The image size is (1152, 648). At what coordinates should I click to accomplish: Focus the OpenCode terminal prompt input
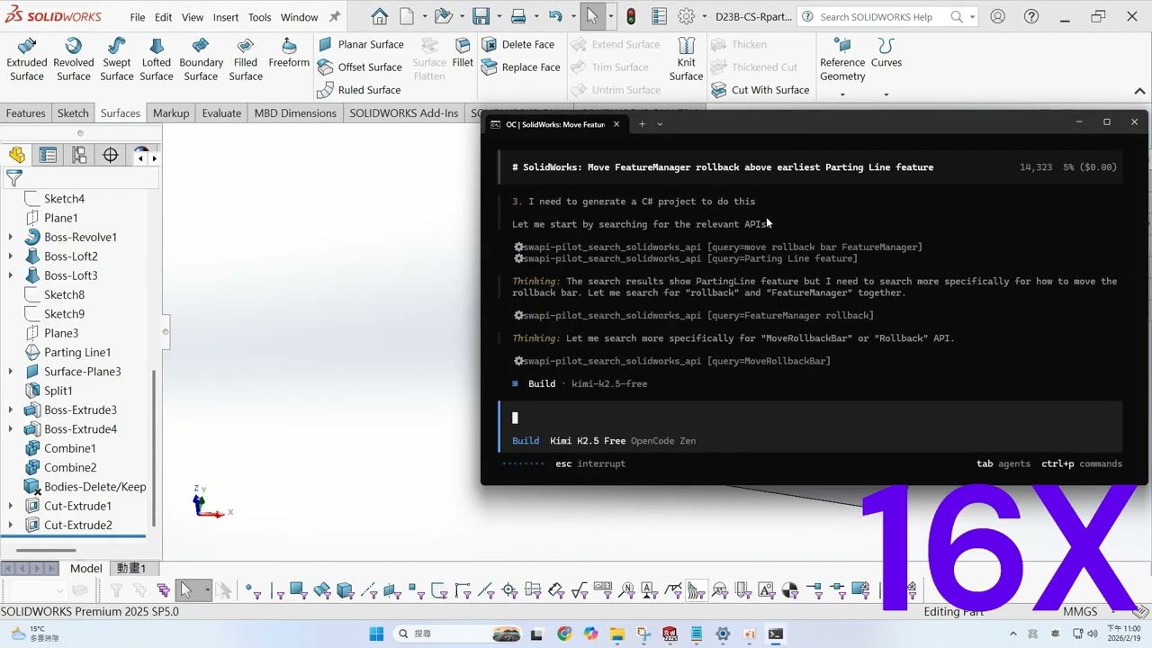pos(810,418)
